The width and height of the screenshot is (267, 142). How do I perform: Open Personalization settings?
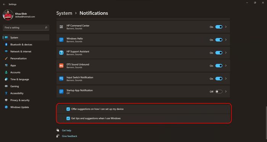pos(26,58)
